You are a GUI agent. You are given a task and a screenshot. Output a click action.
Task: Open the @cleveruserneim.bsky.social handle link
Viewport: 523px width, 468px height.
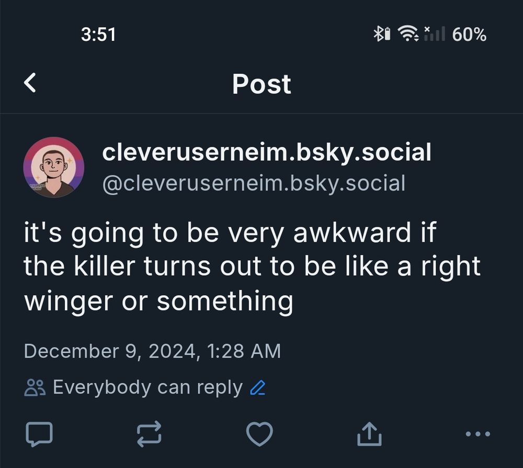254,183
